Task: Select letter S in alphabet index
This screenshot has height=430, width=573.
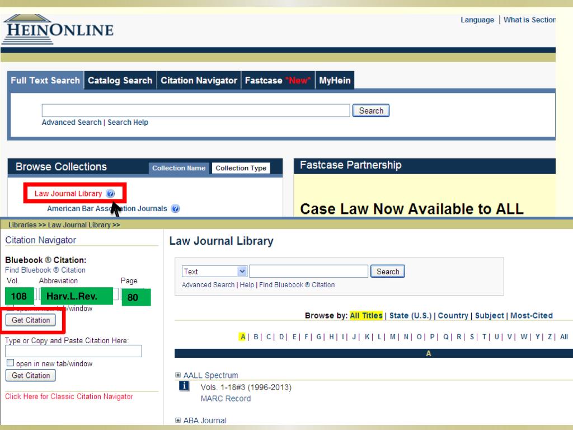Action: [472, 336]
